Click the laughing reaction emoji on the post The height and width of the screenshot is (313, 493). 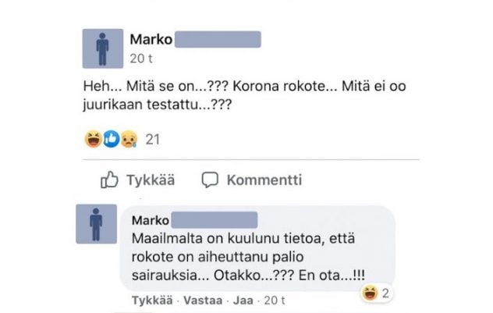(94, 139)
